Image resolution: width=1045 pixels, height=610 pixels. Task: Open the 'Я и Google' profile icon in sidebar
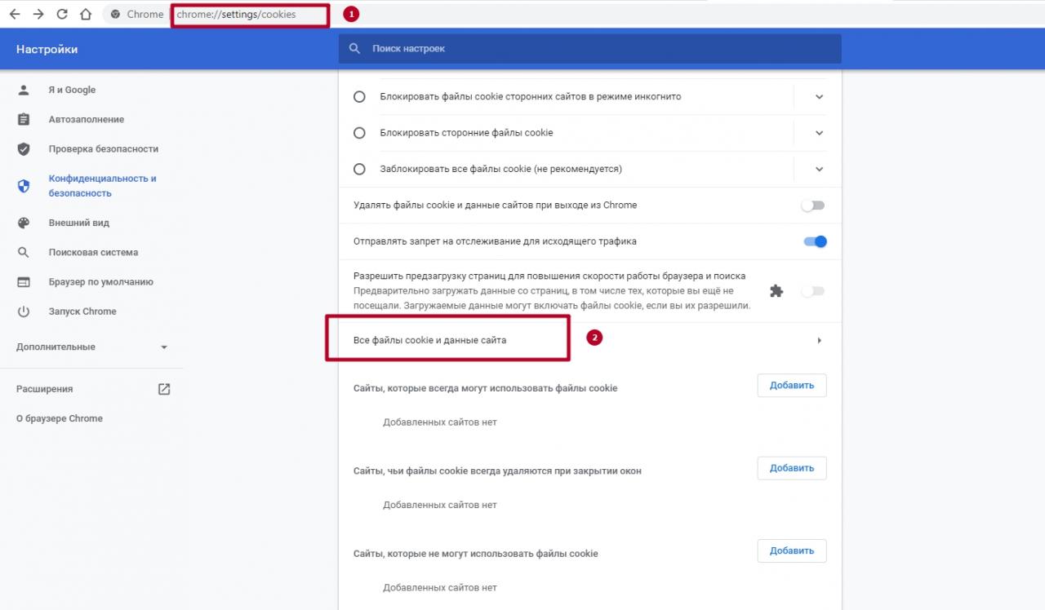24,90
